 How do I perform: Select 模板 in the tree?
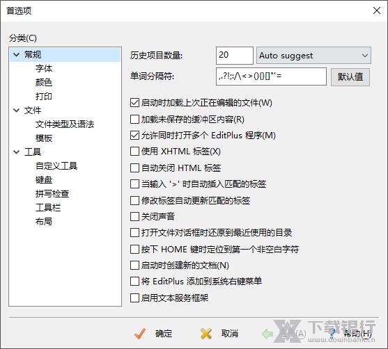coord(44,138)
